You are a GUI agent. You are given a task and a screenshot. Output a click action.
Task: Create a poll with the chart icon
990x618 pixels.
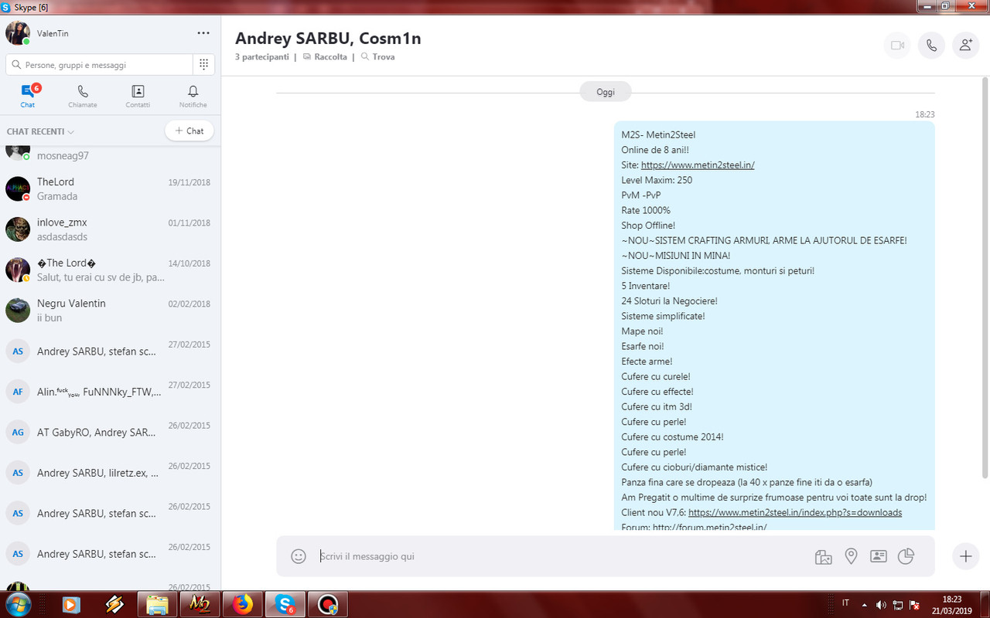[x=906, y=556]
